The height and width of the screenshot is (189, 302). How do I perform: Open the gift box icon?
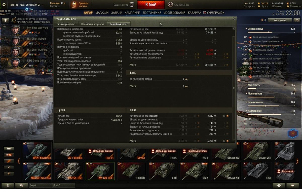click(293, 133)
